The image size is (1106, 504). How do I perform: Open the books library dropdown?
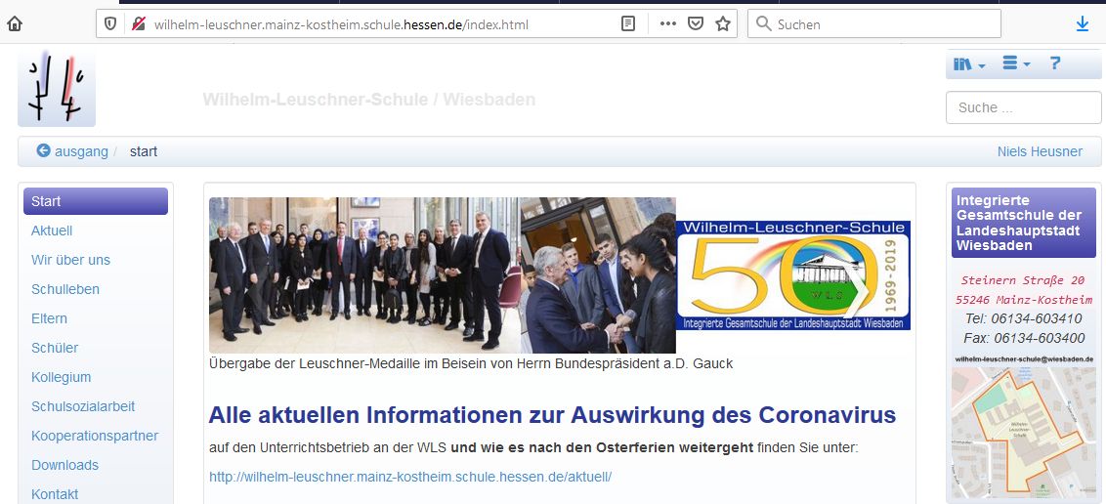(x=969, y=64)
